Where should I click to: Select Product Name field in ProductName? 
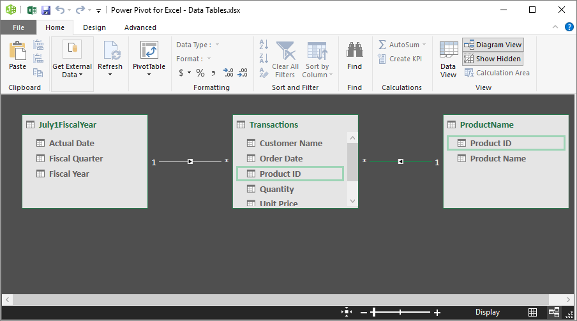pyautogui.click(x=506, y=159)
